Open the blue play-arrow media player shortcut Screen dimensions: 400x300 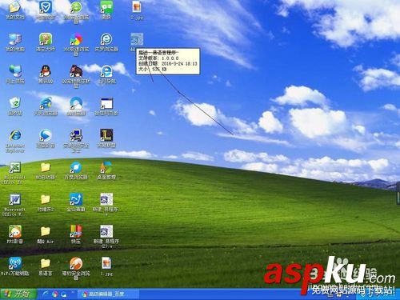[46, 138]
